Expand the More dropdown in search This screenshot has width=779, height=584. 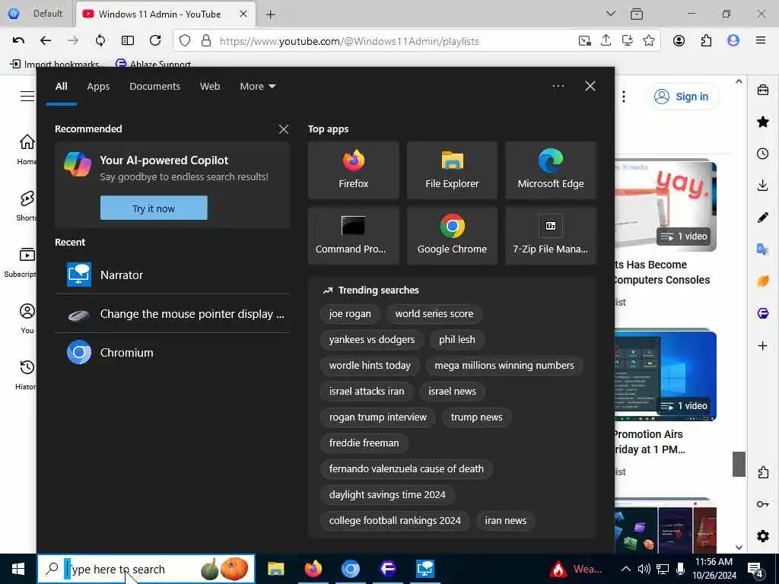(257, 87)
